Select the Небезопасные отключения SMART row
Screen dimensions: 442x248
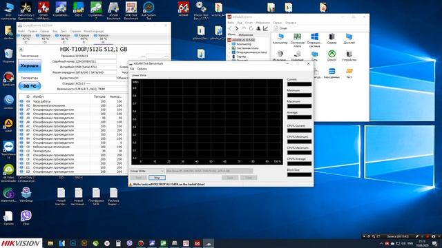72,147
